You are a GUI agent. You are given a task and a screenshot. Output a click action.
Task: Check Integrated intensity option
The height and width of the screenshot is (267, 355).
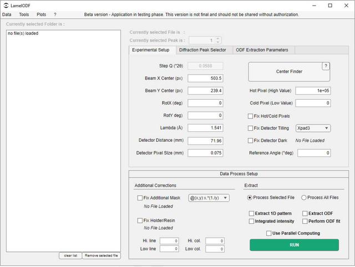[251, 221]
